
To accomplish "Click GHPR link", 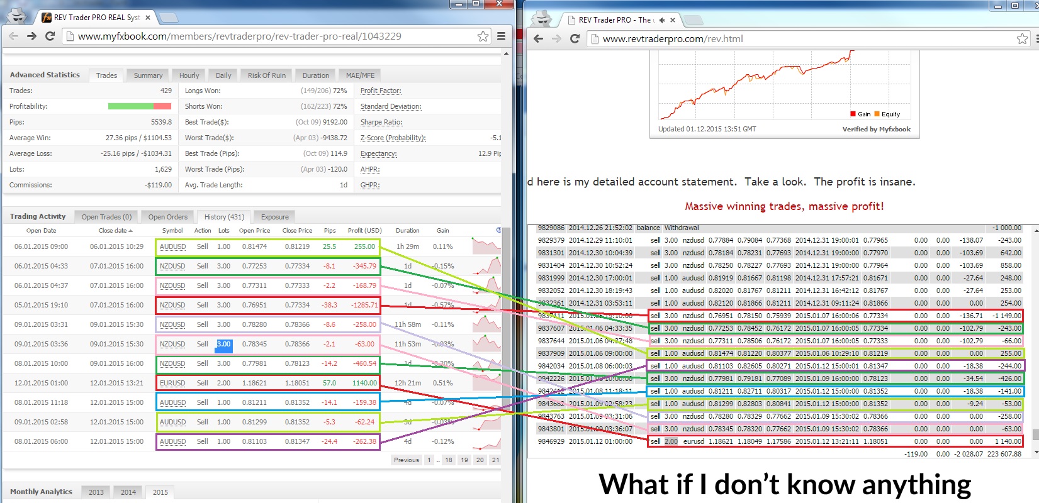I will click(x=370, y=185).
